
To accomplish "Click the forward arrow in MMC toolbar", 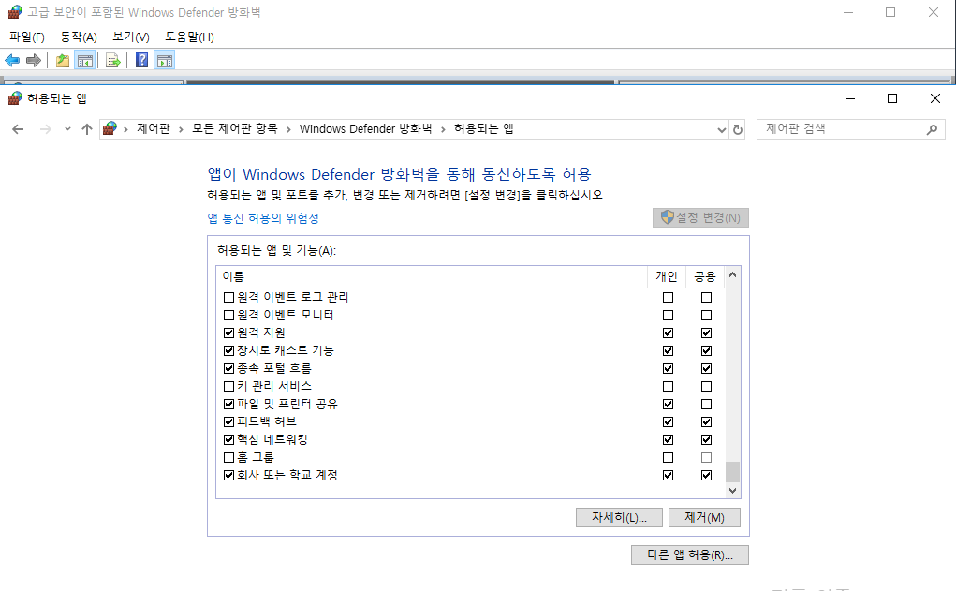I will 34,60.
